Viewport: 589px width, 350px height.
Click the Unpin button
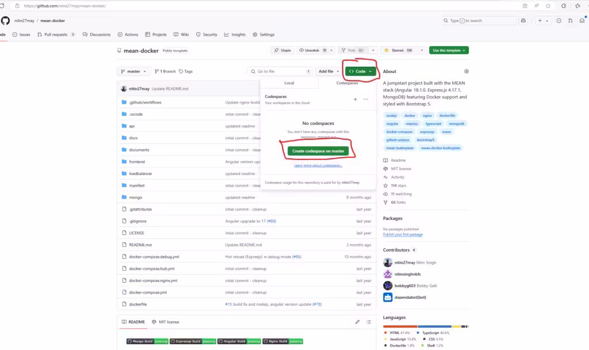pos(282,50)
